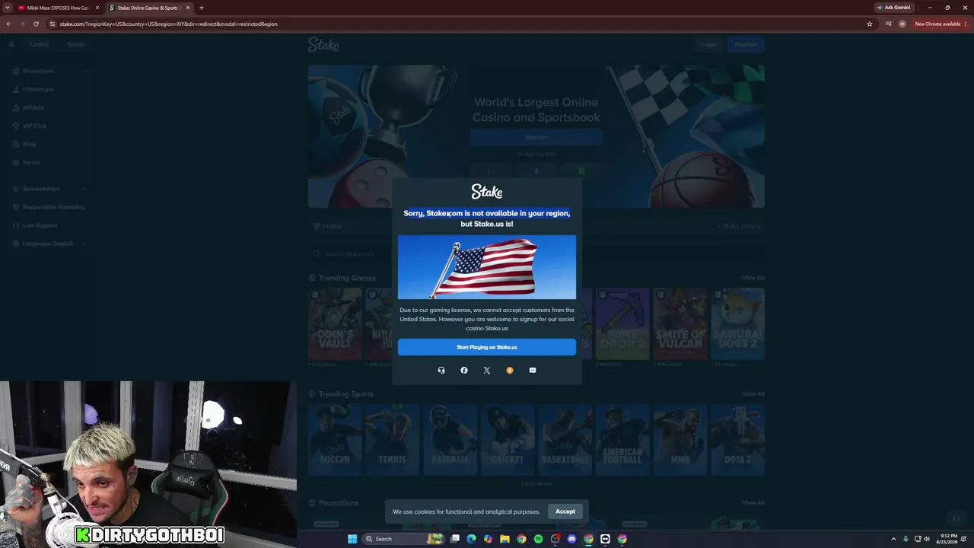Viewport: 974px width, 548px height.
Task: Expand the Promotions sidebar section
Action: 49,71
